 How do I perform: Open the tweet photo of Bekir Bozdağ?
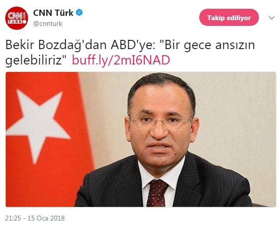141,139
